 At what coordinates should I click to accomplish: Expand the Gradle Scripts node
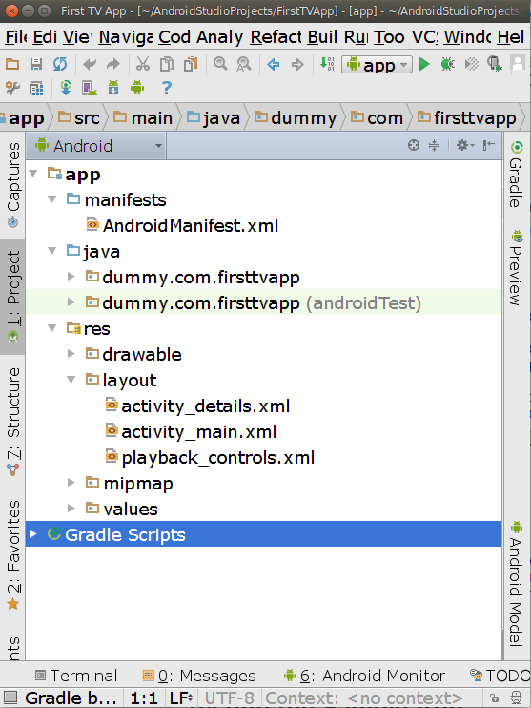(32, 534)
